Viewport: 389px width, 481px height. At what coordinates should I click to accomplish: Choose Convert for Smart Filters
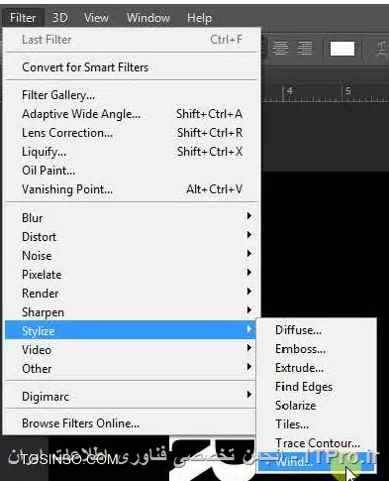tap(131, 67)
